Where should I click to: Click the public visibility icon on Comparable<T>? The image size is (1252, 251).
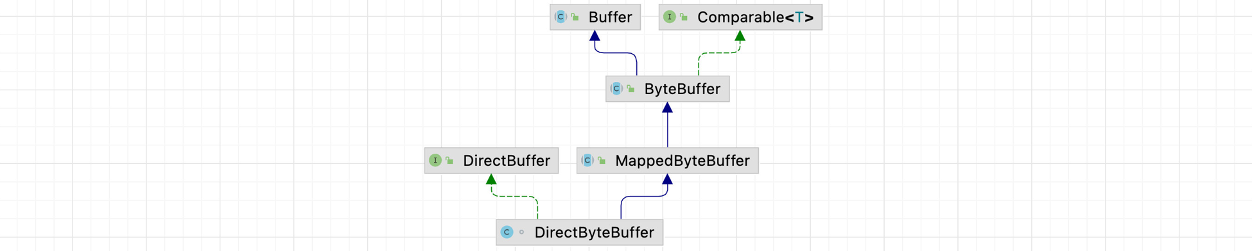[x=684, y=17]
